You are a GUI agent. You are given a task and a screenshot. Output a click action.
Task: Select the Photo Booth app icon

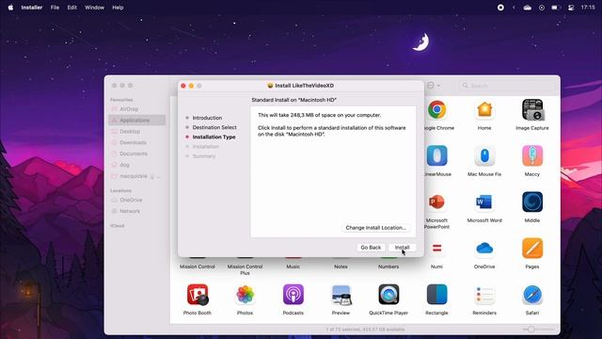tap(198, 295)
